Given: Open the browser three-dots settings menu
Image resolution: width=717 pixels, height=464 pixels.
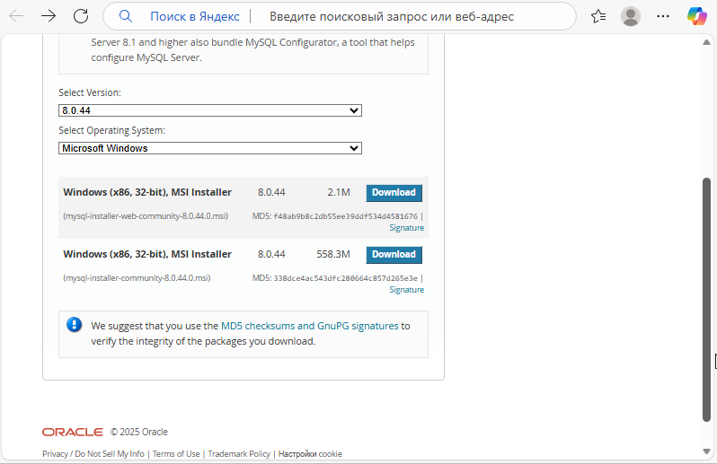Looking at the screenshot, I should [x=663, y=16].
